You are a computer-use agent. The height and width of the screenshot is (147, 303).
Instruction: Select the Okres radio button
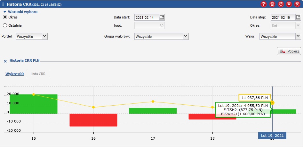[x=5, y=17]
